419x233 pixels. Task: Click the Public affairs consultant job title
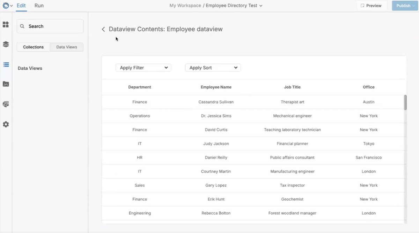(292, 158)
